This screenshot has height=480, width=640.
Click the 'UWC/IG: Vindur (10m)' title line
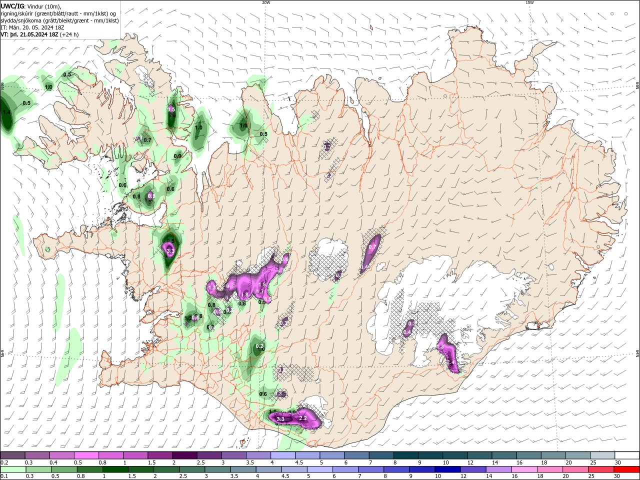pos(31,6)
